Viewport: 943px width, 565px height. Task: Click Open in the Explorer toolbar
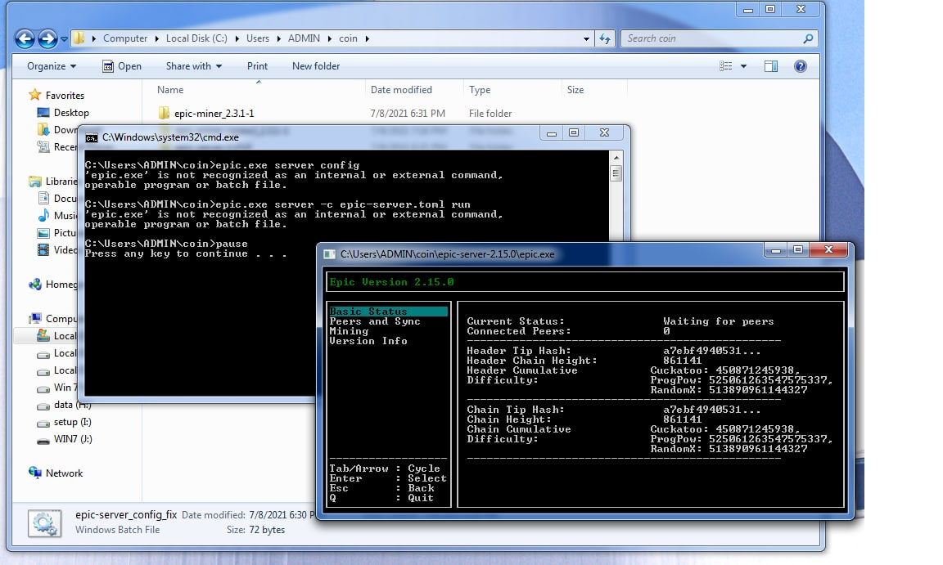pos(122,66)
